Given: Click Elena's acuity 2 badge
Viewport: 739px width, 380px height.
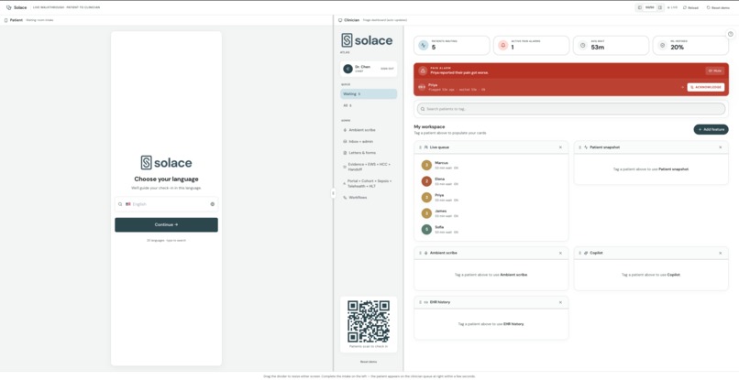Looking at the screenshot, I should [x=426, y=181].
